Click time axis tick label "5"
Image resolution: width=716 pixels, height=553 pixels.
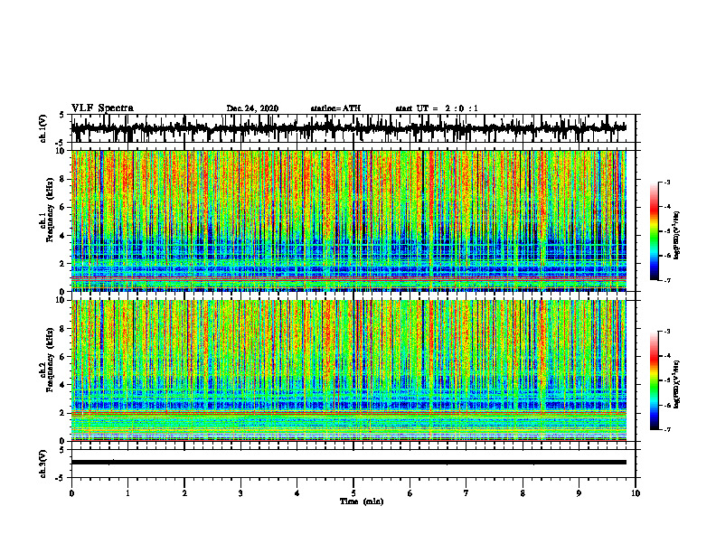(x=353, y=493)
